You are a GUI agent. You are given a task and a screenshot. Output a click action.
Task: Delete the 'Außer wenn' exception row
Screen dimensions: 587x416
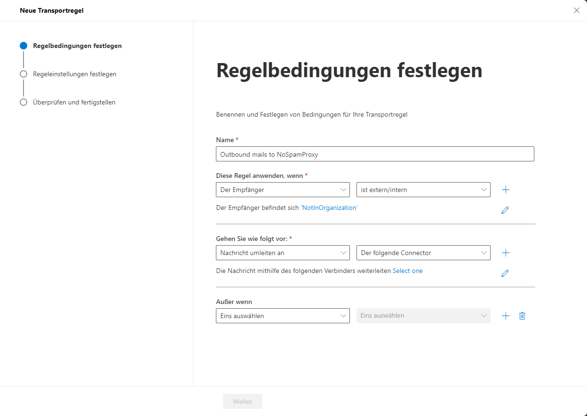click(522, 316)
